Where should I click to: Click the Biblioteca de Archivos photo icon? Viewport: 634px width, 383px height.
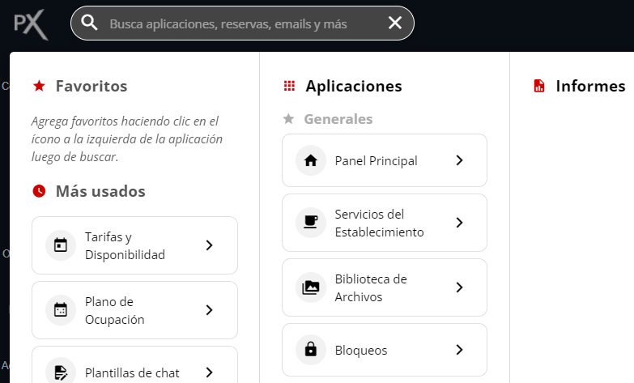310,287
